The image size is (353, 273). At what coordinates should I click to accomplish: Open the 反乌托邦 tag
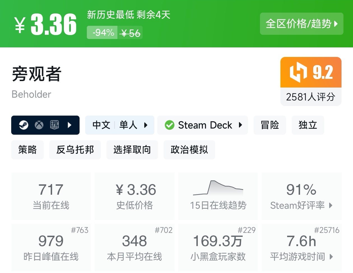[x=75, y=150]
